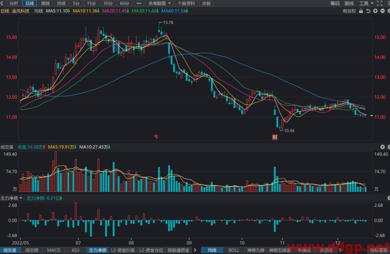Open 诊股 stock diagnosis
The image size is (390, 254).
coord(206,3)
